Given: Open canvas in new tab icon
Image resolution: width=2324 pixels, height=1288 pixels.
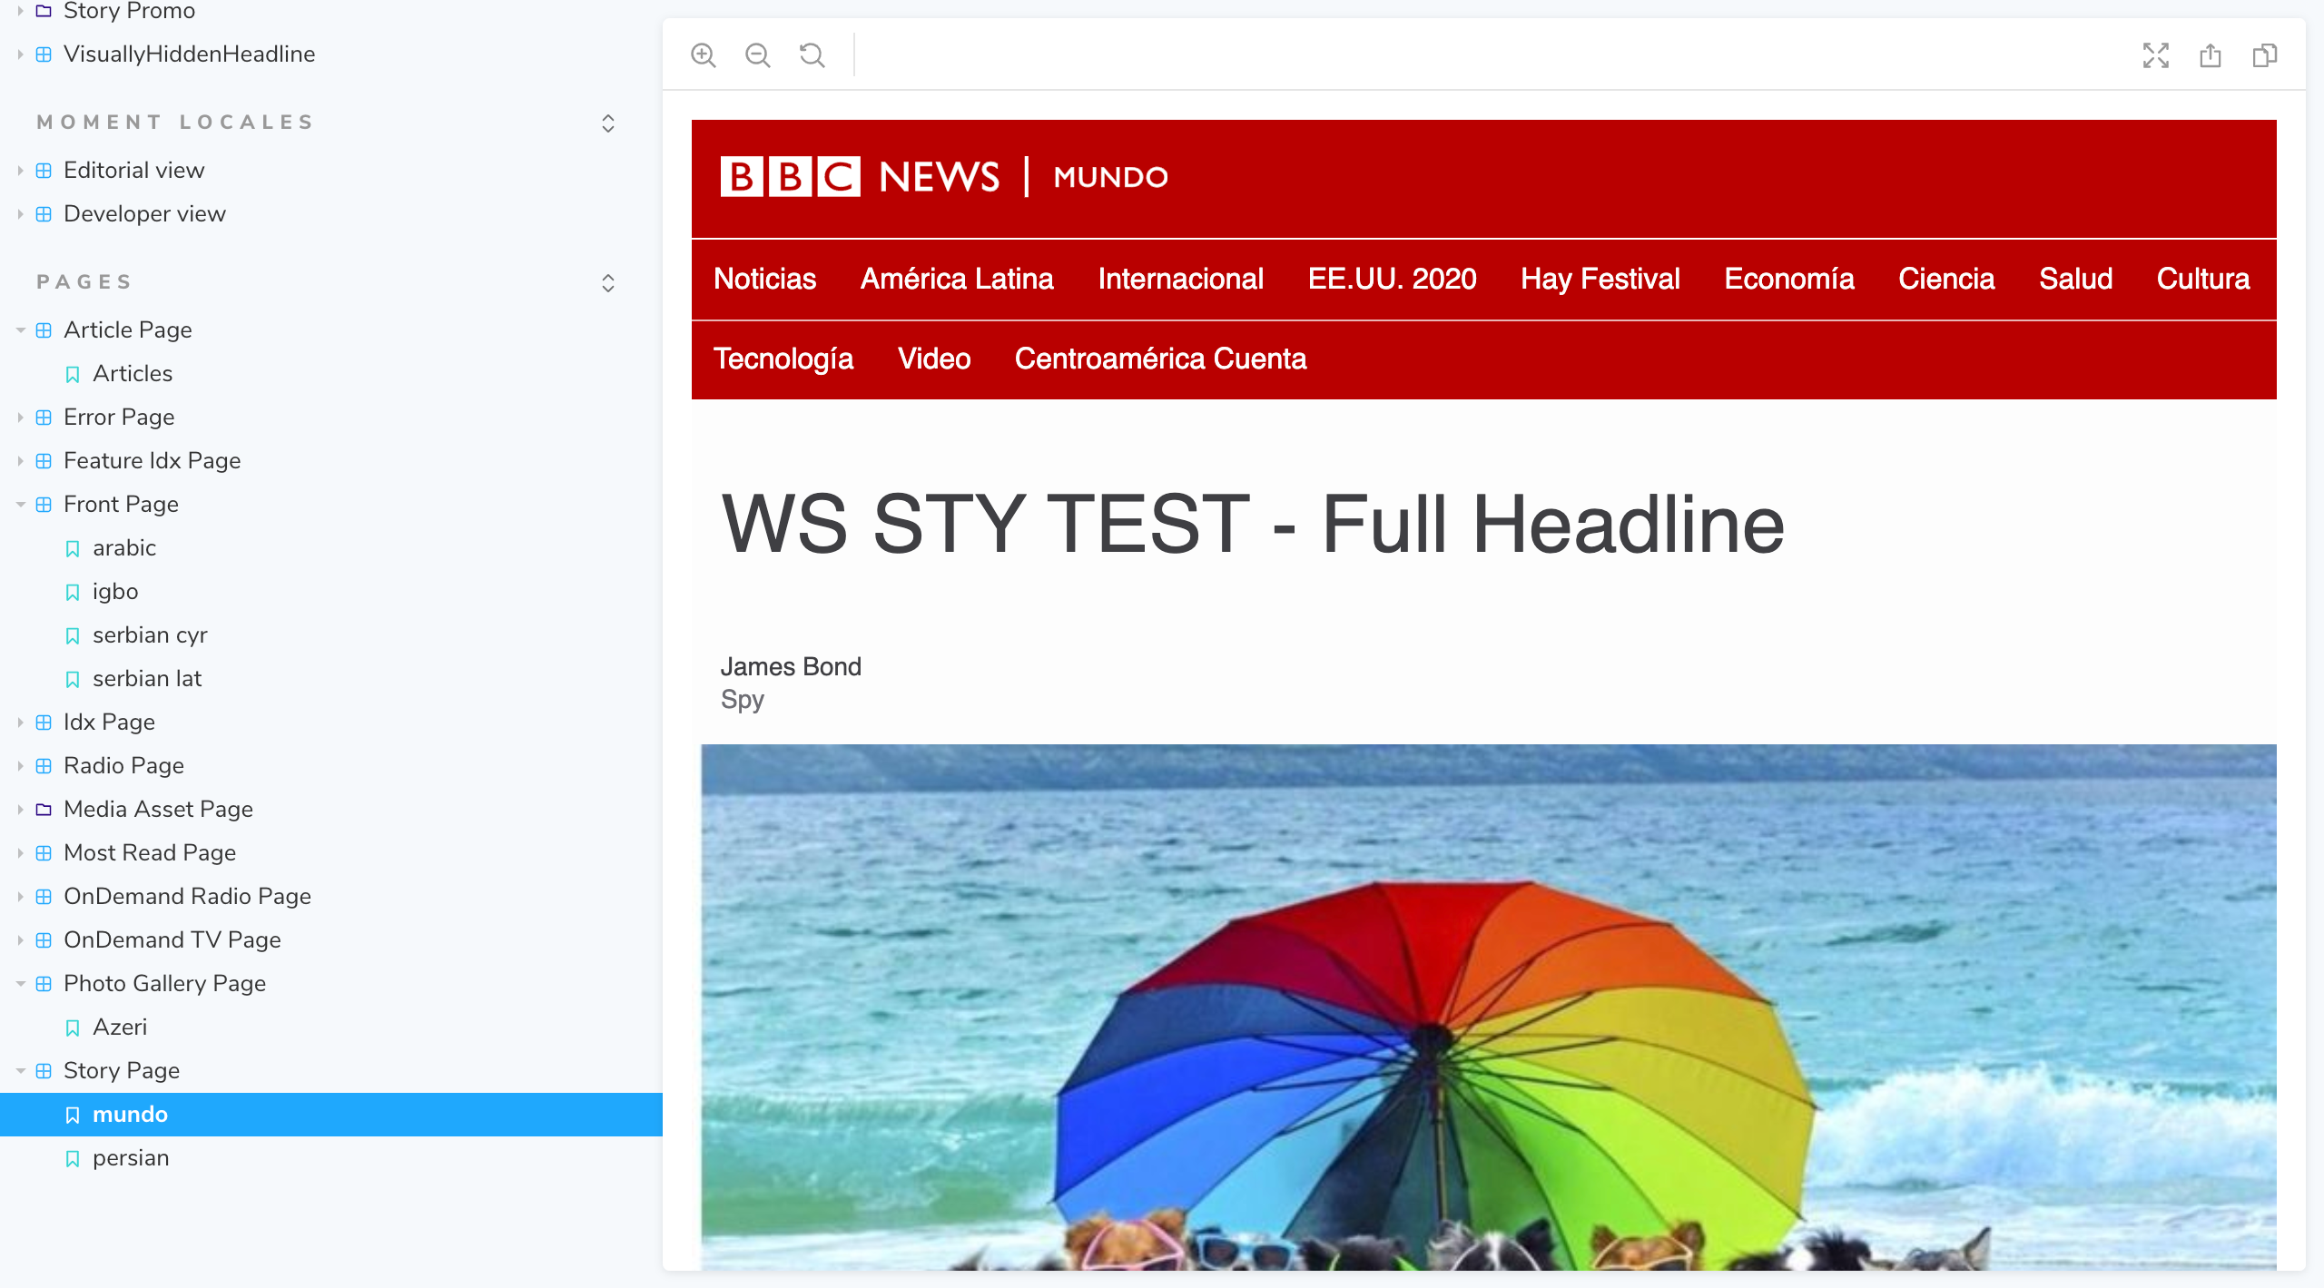Looking at the screenshot, I should [x=2211, y=55].
